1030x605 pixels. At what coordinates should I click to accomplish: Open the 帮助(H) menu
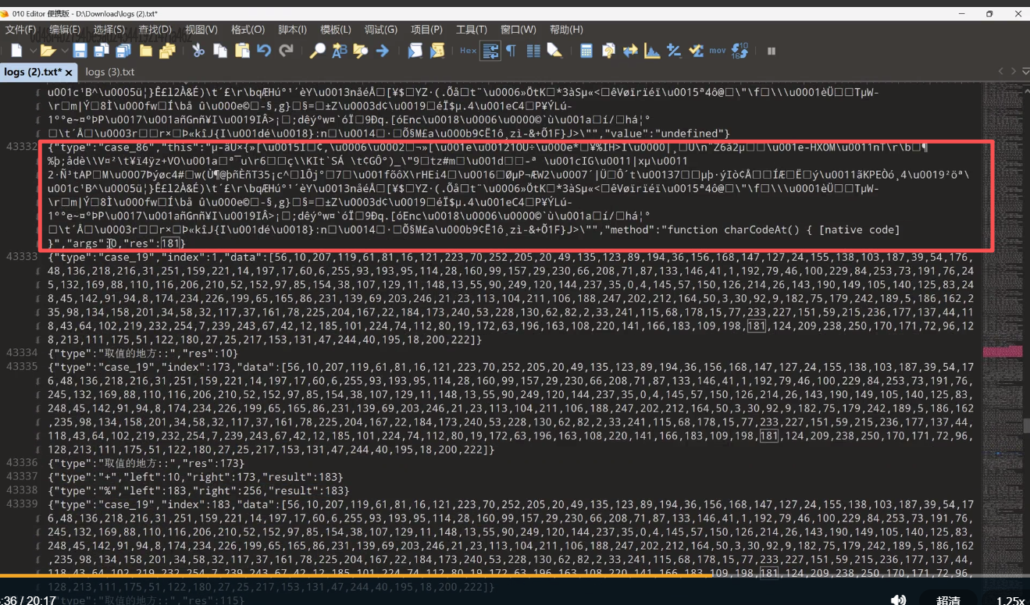(566, 30)
